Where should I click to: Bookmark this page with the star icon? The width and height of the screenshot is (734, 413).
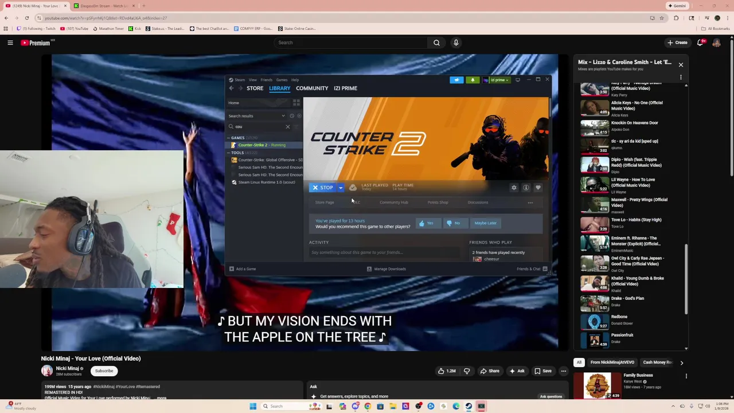tap(662, 18)
